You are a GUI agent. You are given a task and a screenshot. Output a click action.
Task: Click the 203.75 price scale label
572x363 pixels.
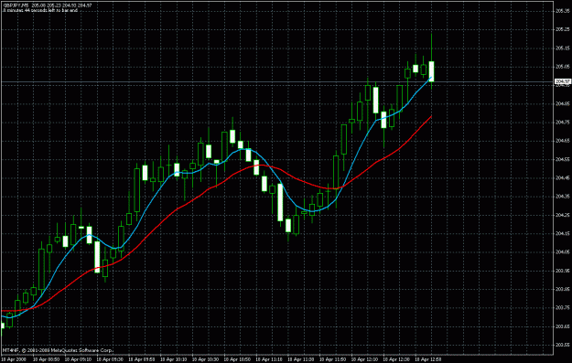[x=563, y=307]
